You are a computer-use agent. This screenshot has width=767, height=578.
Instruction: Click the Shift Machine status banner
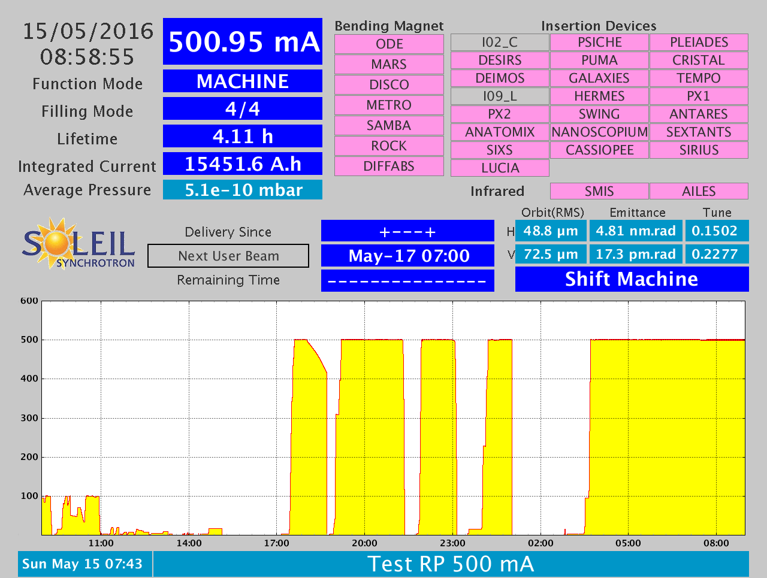coord(632,279)
